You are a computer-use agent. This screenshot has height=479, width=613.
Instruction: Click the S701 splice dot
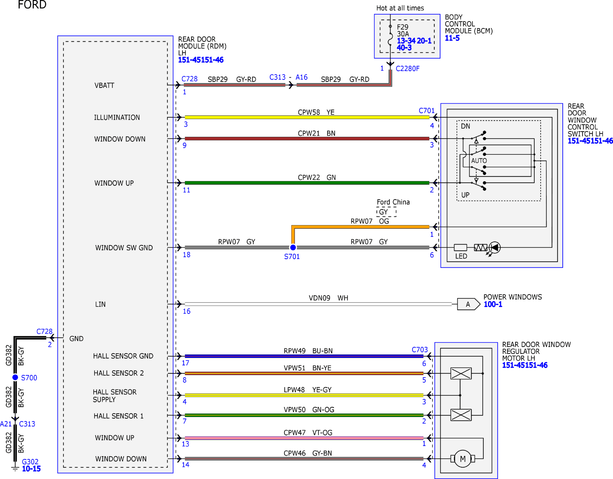point(293,247)
